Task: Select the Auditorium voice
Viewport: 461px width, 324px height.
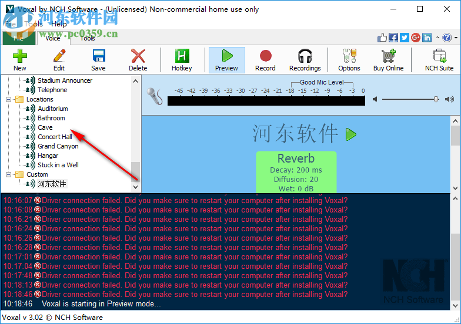Action: (x=53, y=109)
